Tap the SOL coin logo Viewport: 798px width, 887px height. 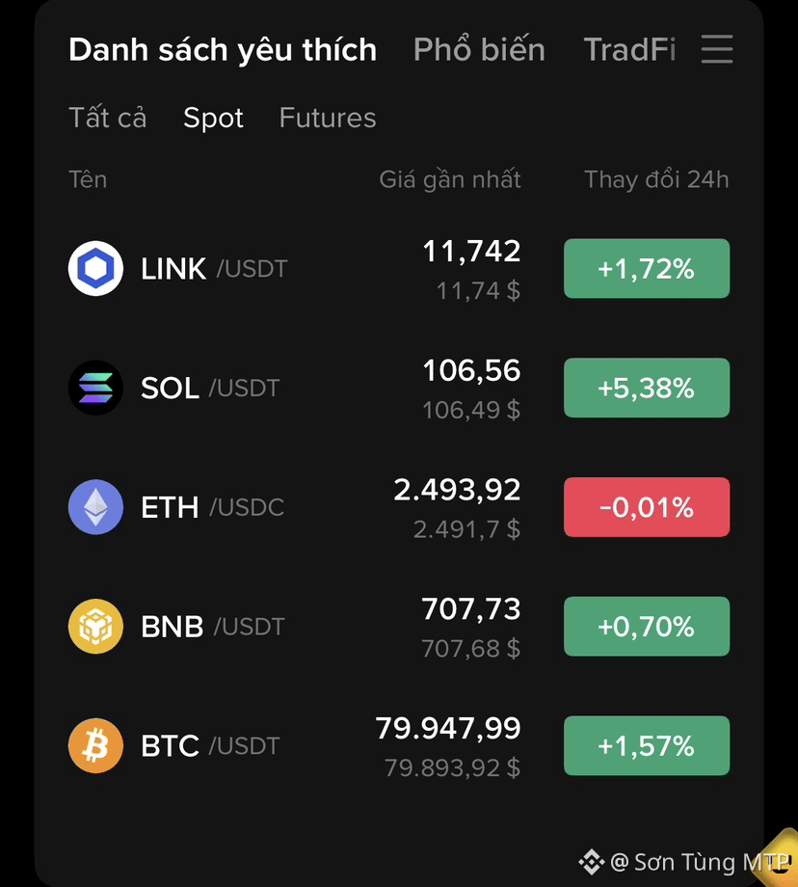click(x=95, y=388)
